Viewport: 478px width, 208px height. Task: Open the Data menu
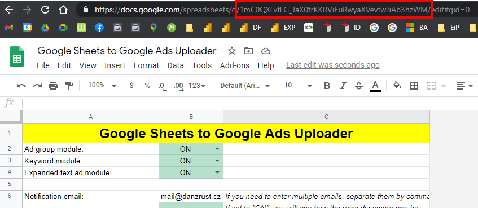pyautogui.click(x=176, y=65)
